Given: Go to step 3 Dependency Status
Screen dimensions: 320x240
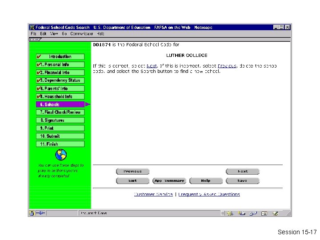Looking at the screenshot, I should pyautogui.click(x=60, y=80).
